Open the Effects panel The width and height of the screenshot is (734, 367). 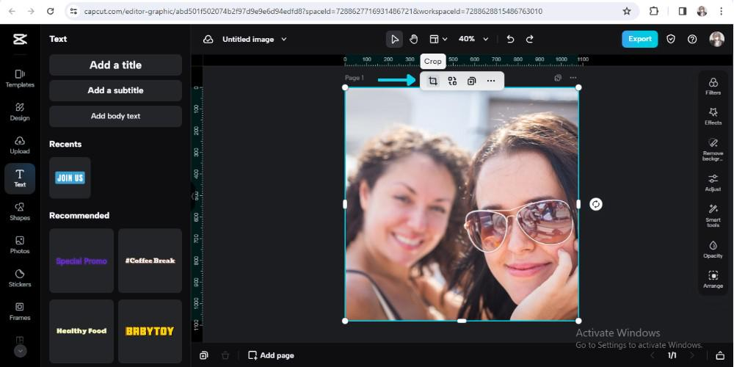click(x=713, y=117)
